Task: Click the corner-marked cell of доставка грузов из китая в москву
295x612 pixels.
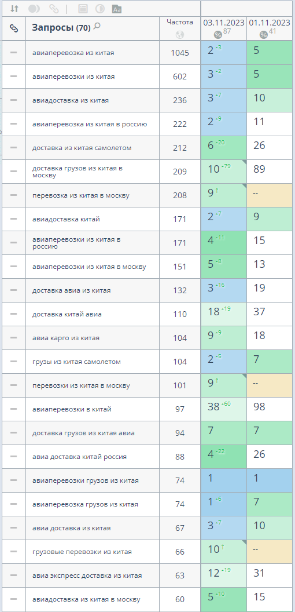Action: [224, 172]
